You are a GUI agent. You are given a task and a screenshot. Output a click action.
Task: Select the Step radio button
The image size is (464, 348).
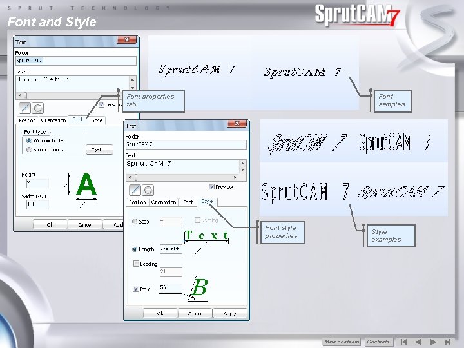[135, 221]
